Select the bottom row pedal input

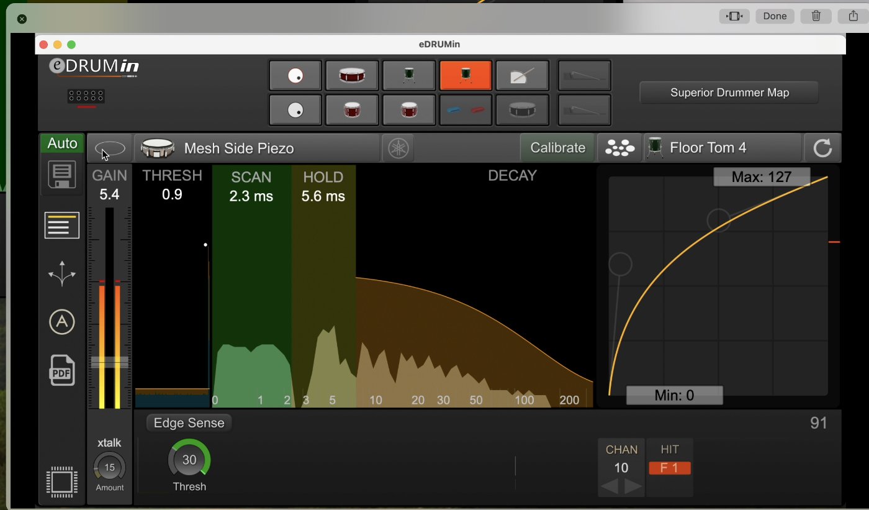[585, 110]
